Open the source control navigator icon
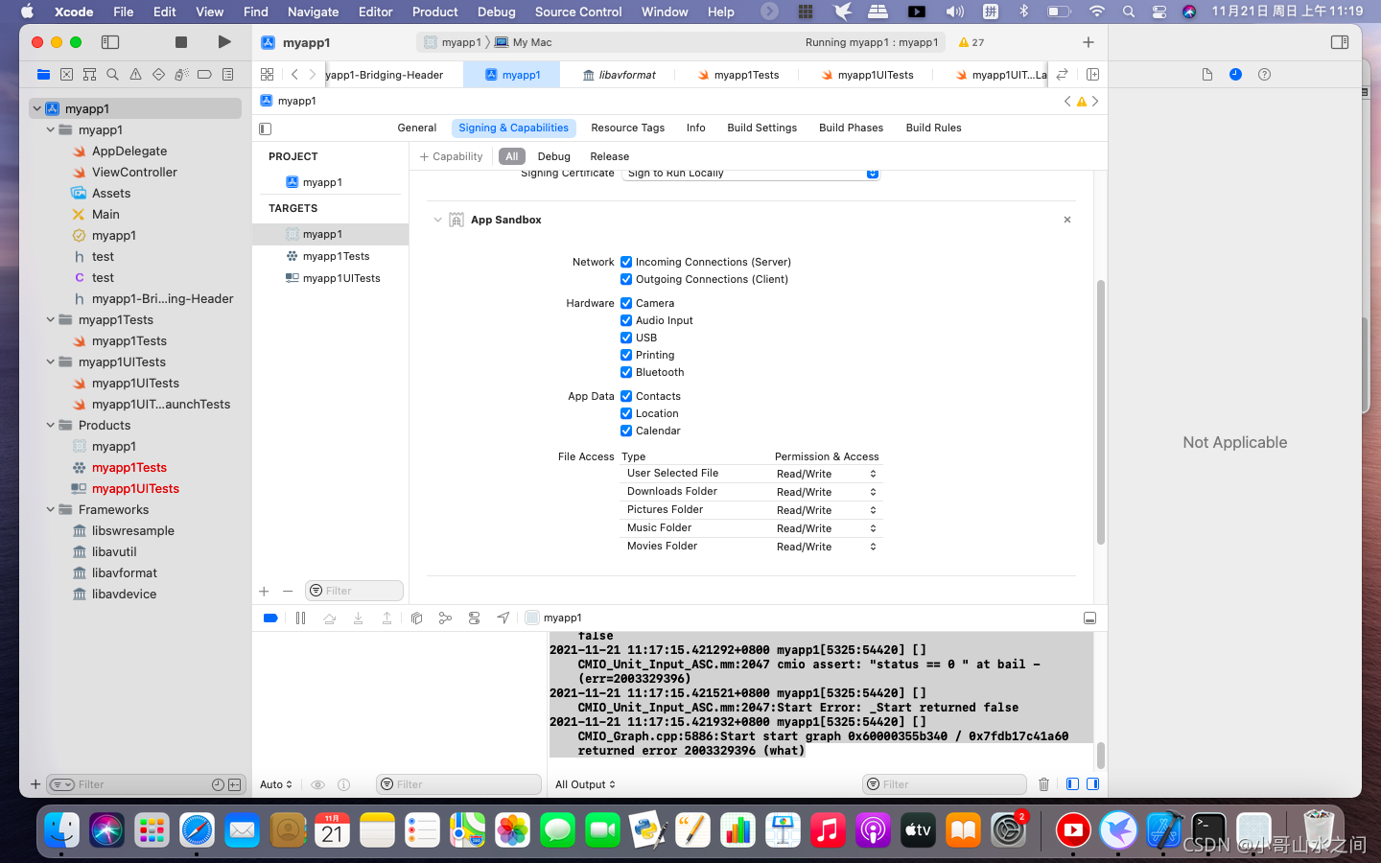 click(66, 74)
